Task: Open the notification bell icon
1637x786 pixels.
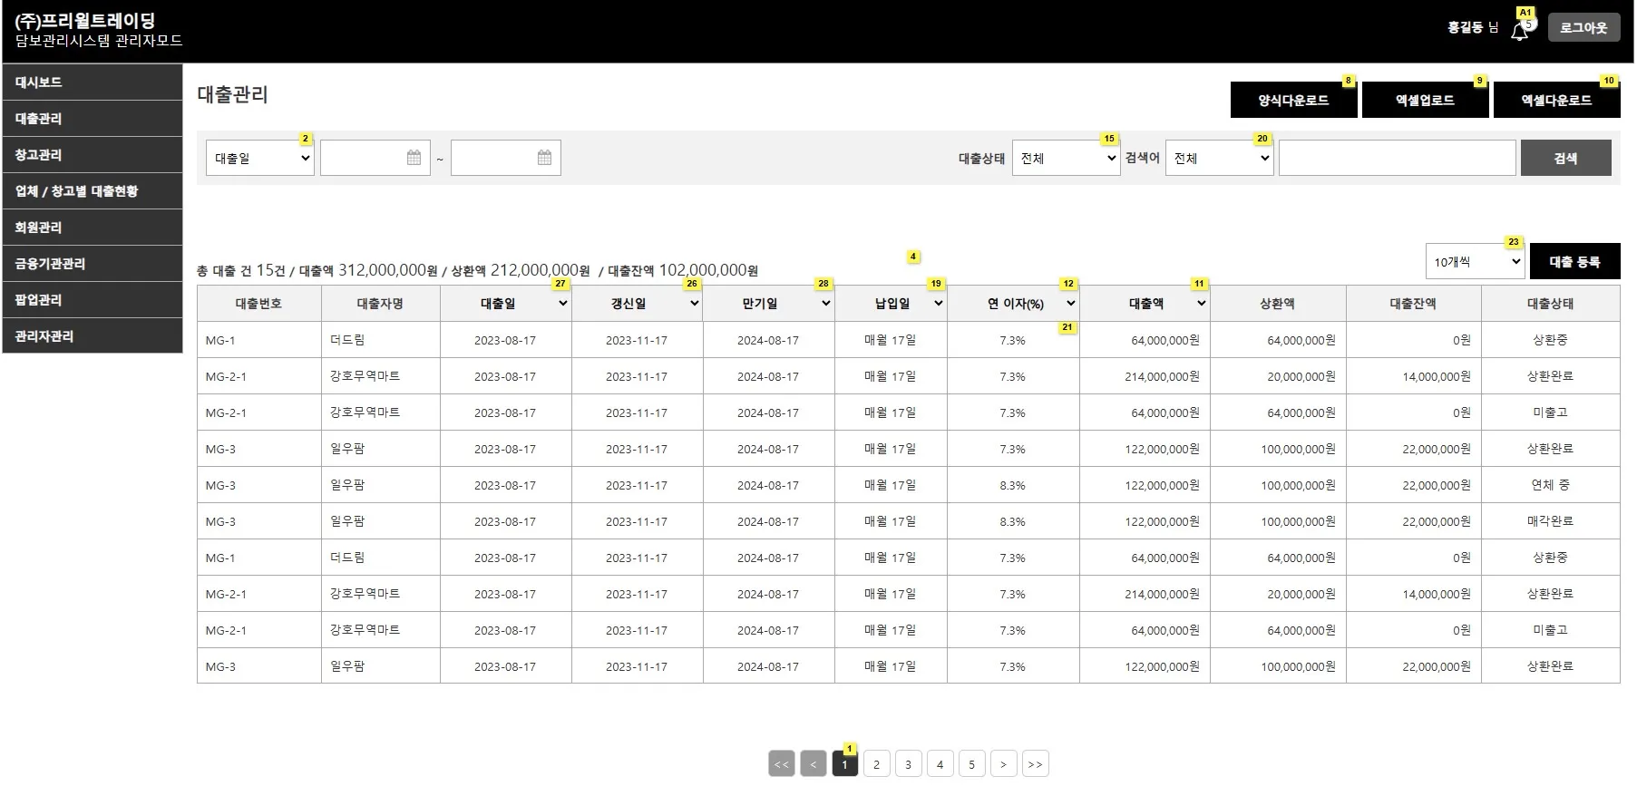Action: pos(1520,31)
